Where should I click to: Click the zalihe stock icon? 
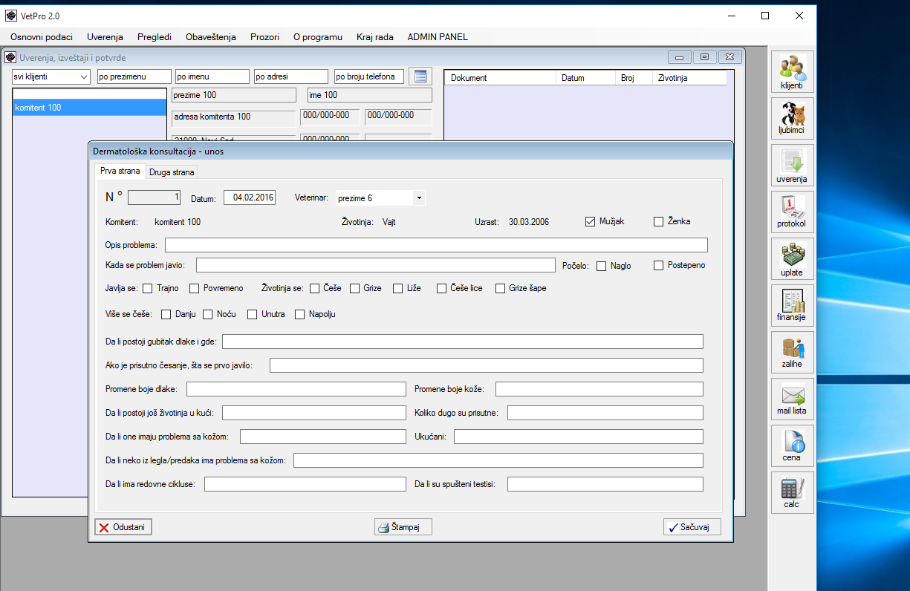[792, 352]
